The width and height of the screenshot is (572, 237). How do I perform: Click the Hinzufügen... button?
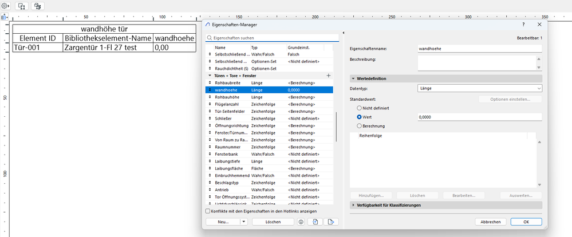click(x=371, y=195)
